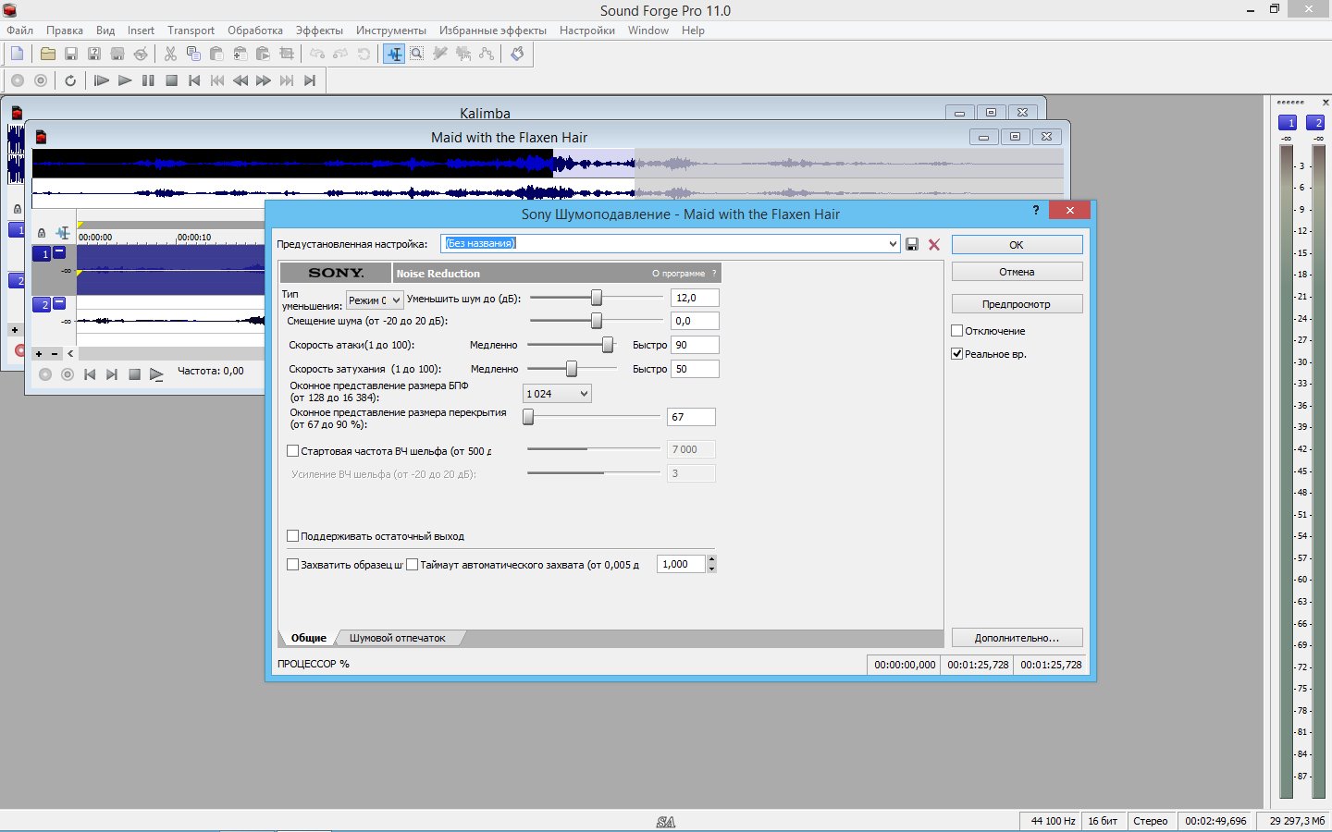Check Поддерживать остаточный выход option
The height and width of the screenshot is (832, 1332).
(x=293, y=535)
